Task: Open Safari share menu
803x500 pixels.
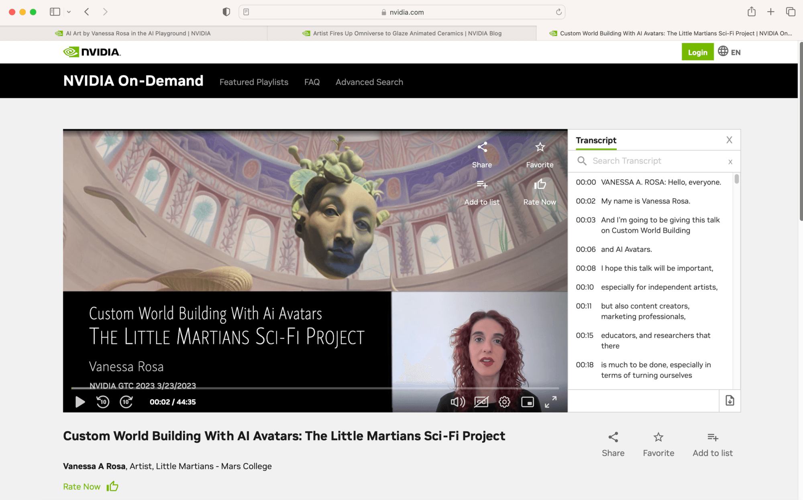Action: pos(752,12)
